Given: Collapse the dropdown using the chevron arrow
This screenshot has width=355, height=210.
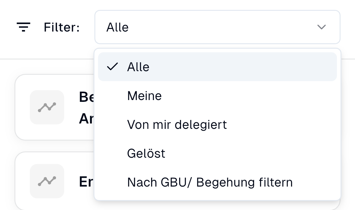Looking at the screenshot, I should (322, 27).
